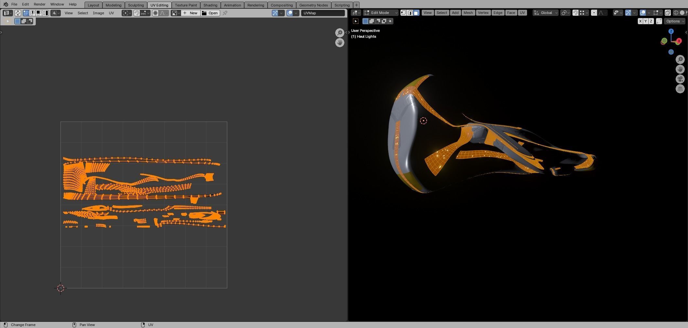Toggle snapping in the 3D viewport
The image size is (688, 328).
(x=575, y=13)
